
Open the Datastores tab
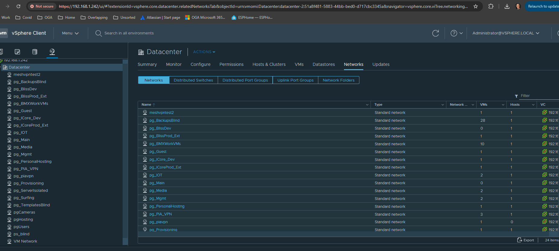pyautogui.click(x=324, y=64)
